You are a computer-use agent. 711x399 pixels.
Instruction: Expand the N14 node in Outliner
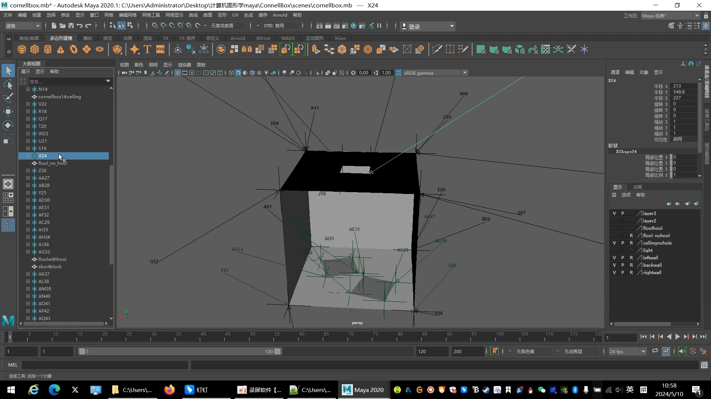(x=28, y=89)
